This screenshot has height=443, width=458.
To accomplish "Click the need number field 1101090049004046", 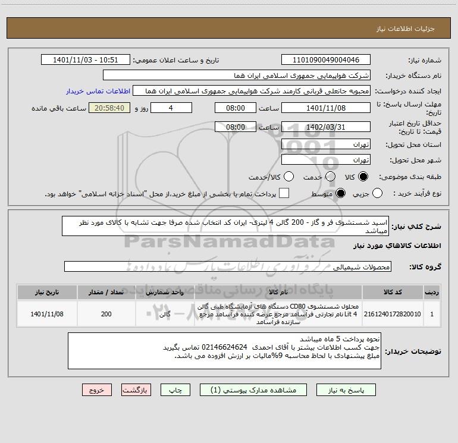I will pyautogui.click(x=326, y=60).
